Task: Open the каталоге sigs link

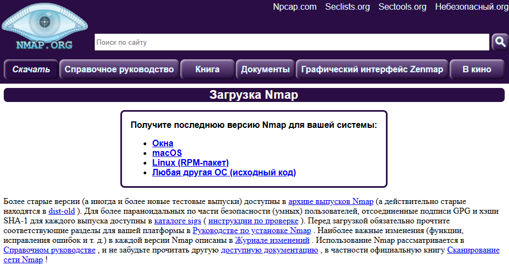Action: point(178,221)
